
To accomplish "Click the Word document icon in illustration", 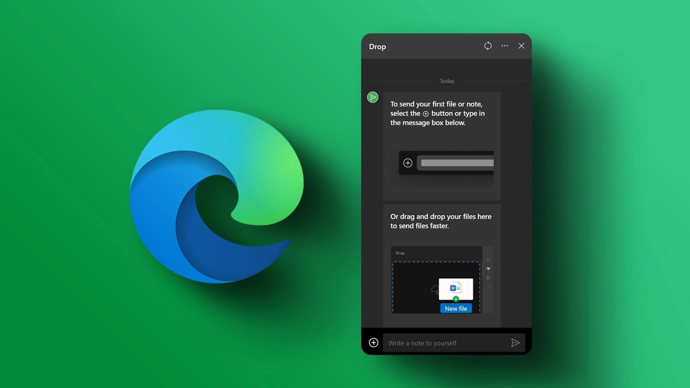I will pos(455,288).
